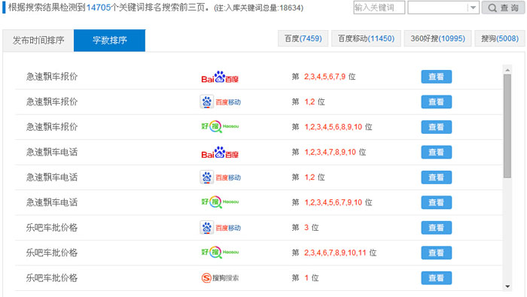Click the keyword input field 输入关键词
527x297 pixels.
tap(379, 8)
